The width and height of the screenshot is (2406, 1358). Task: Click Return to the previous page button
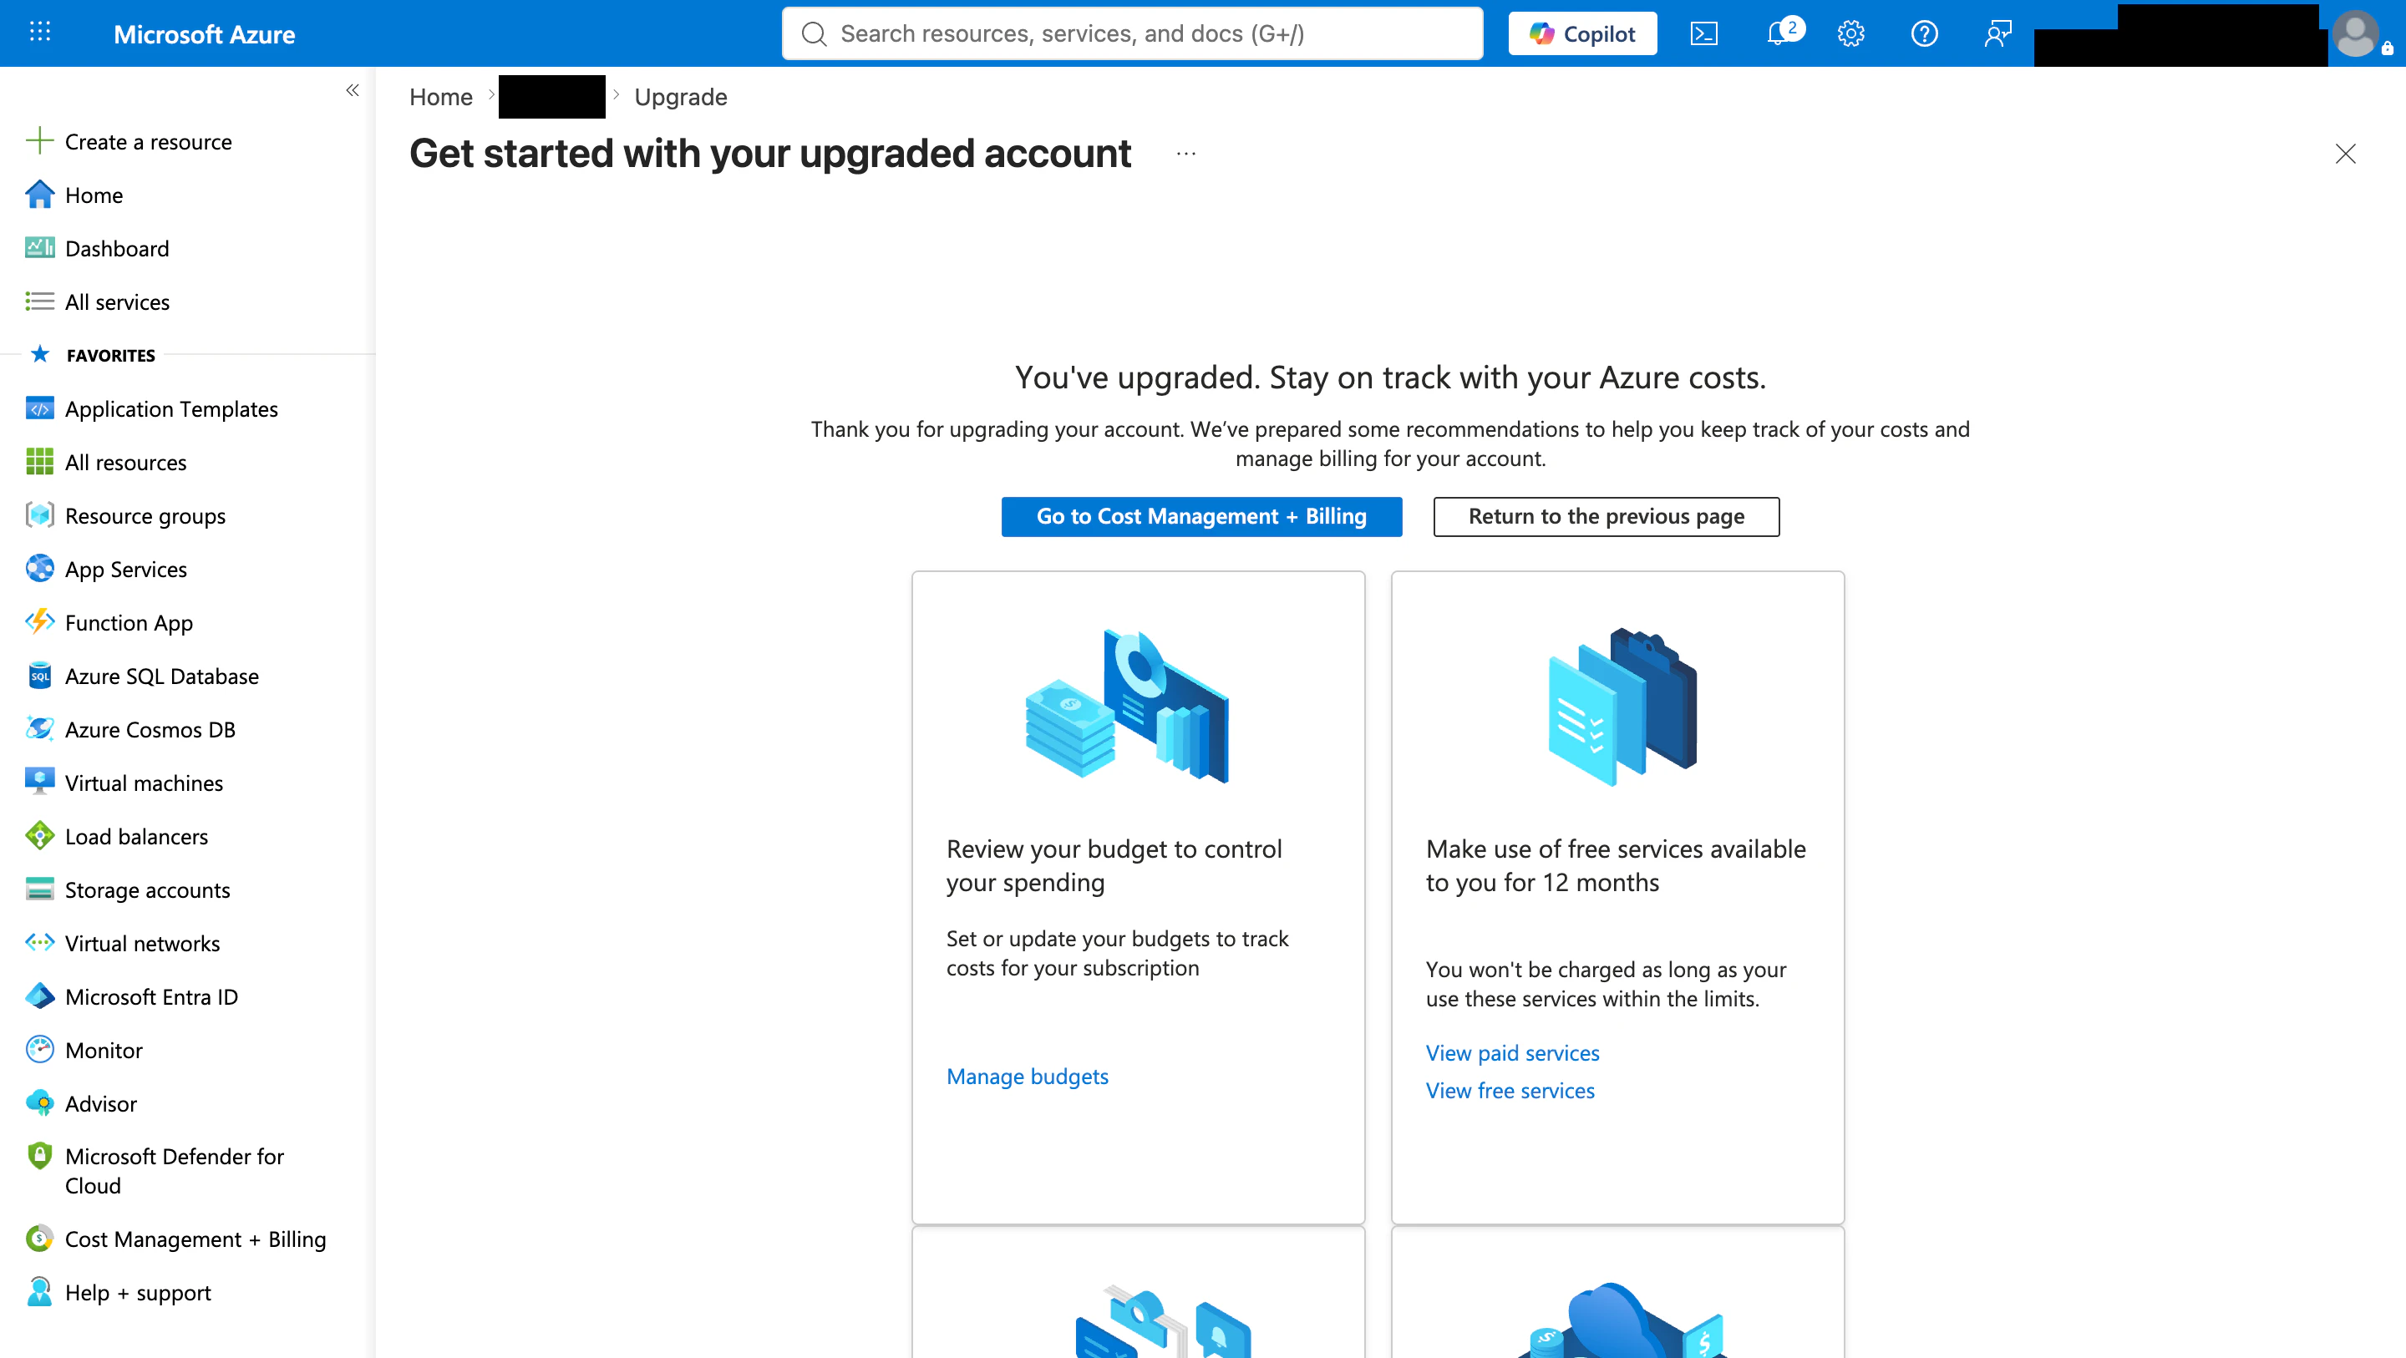(1607, 516)
